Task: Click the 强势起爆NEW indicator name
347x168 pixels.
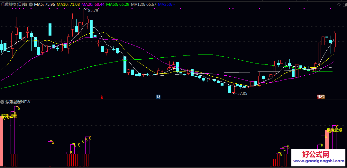Action: tap(18, 102)
